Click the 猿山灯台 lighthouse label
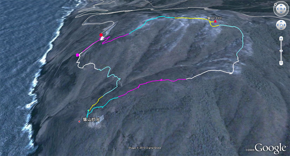Screen dimensions: 290x156 [91, 119]
